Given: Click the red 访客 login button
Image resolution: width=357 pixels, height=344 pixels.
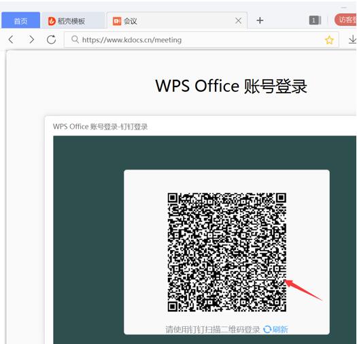Looking at the screenshot, I should [346, 20].
